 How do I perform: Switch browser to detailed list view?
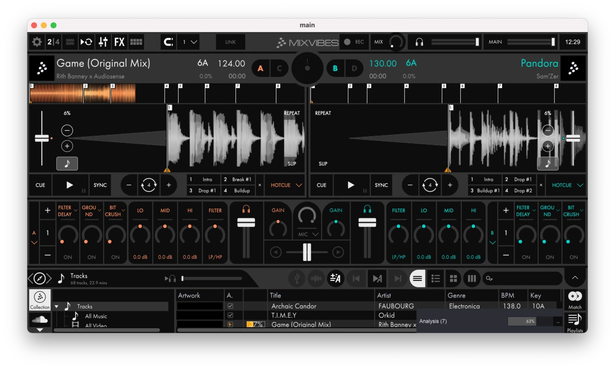[435, 279]
